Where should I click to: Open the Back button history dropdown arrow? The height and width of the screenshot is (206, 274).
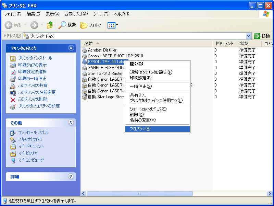(x=25, y=25)
